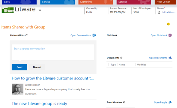177x108 pixels.
Task: Sort documents by Name column
Action: pyautogui.click(x=122, y=65)
